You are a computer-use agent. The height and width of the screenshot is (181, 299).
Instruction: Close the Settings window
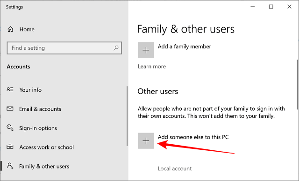coord(289,7)
